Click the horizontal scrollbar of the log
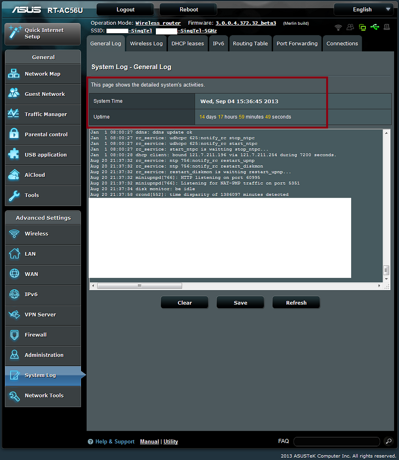 tap(139, 286)
